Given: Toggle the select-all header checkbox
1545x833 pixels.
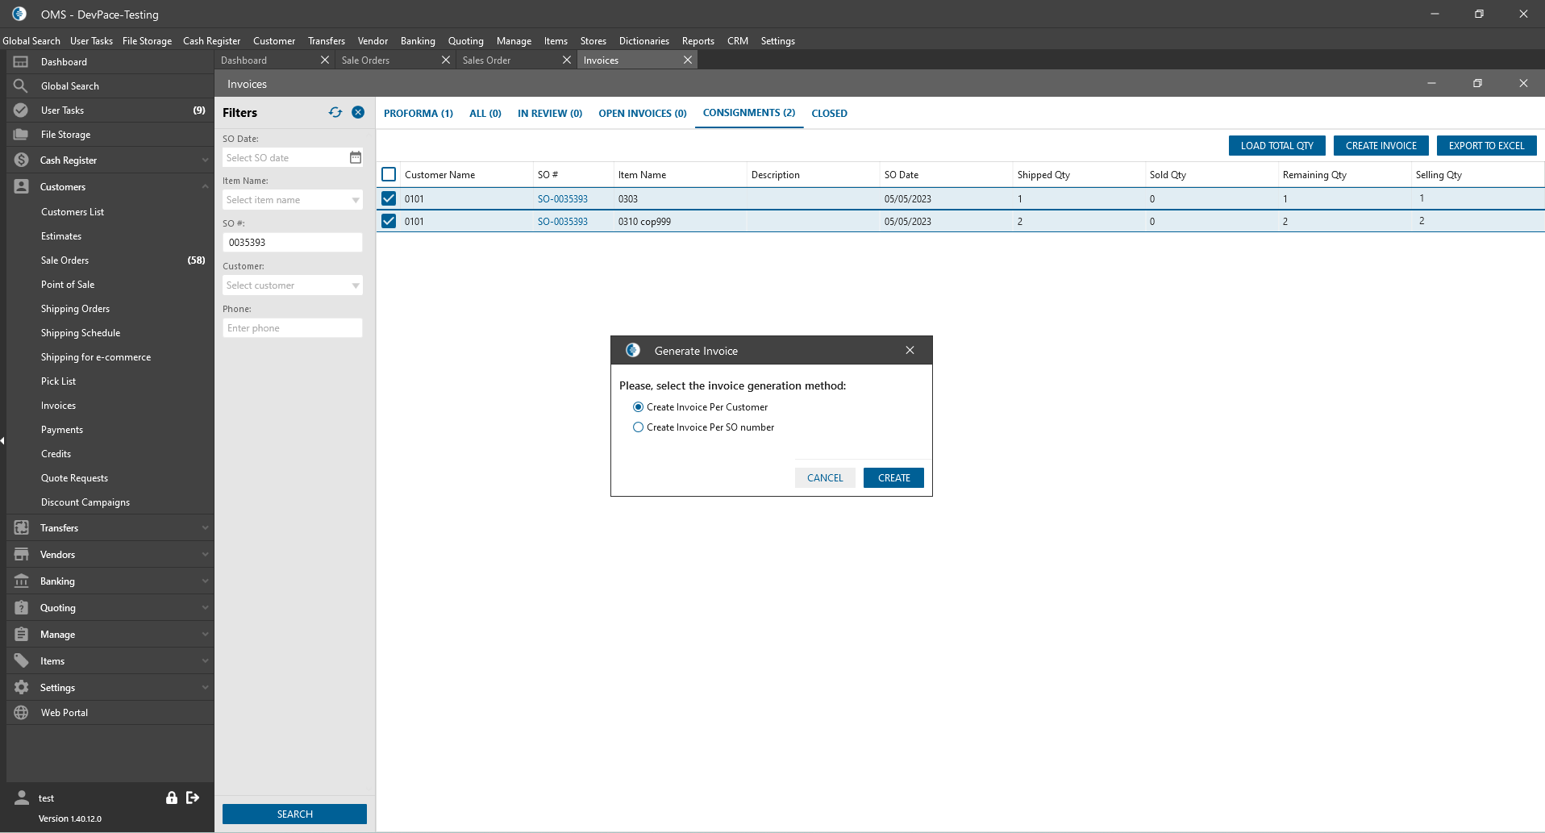Looking at the screenshot, I should tap(389, 174).
